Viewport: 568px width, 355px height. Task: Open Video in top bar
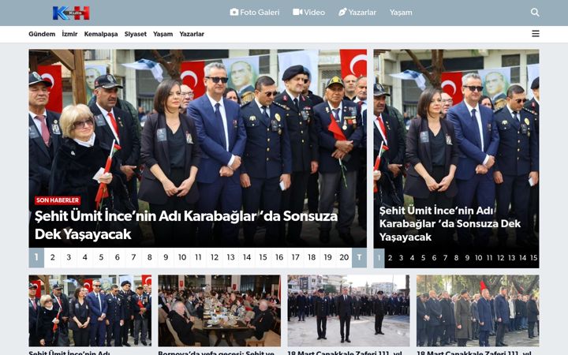coord(308,13)
